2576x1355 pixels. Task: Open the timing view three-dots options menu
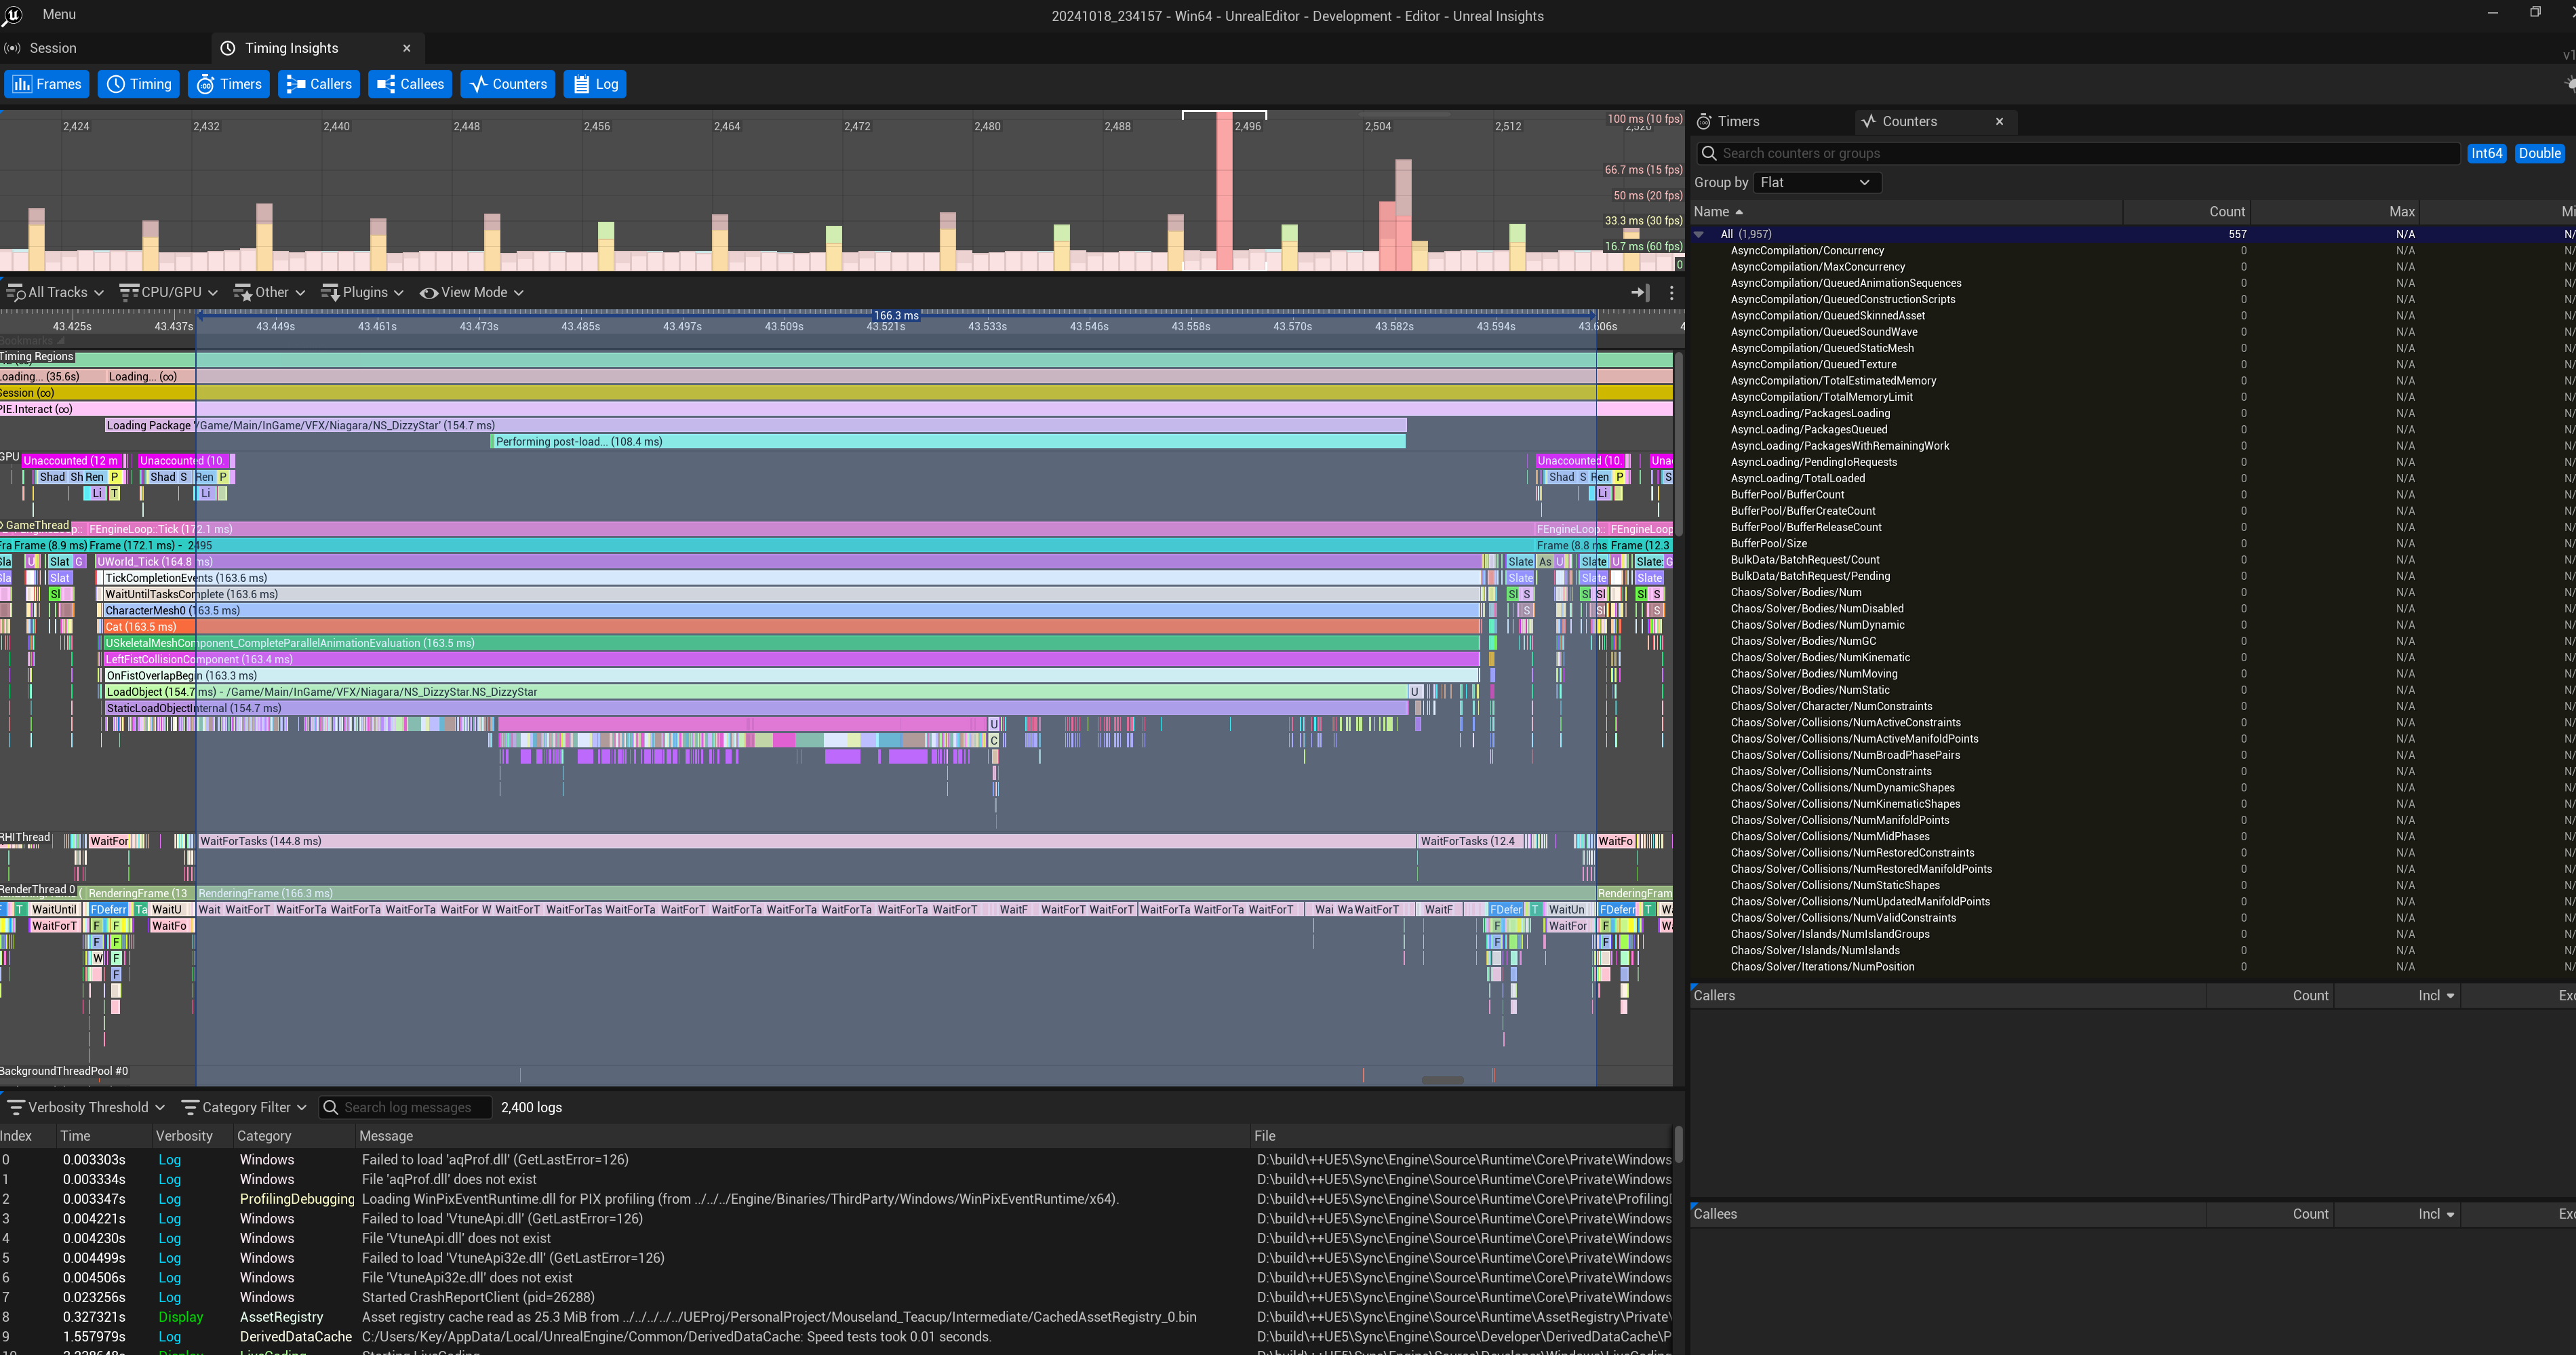[x=1671, y=292]
